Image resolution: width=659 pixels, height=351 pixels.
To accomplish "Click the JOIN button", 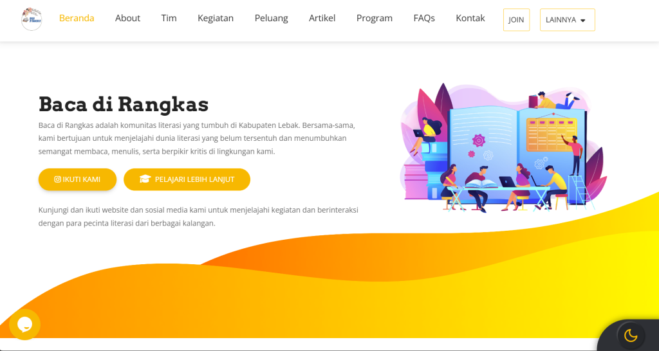I will point(516,20).
